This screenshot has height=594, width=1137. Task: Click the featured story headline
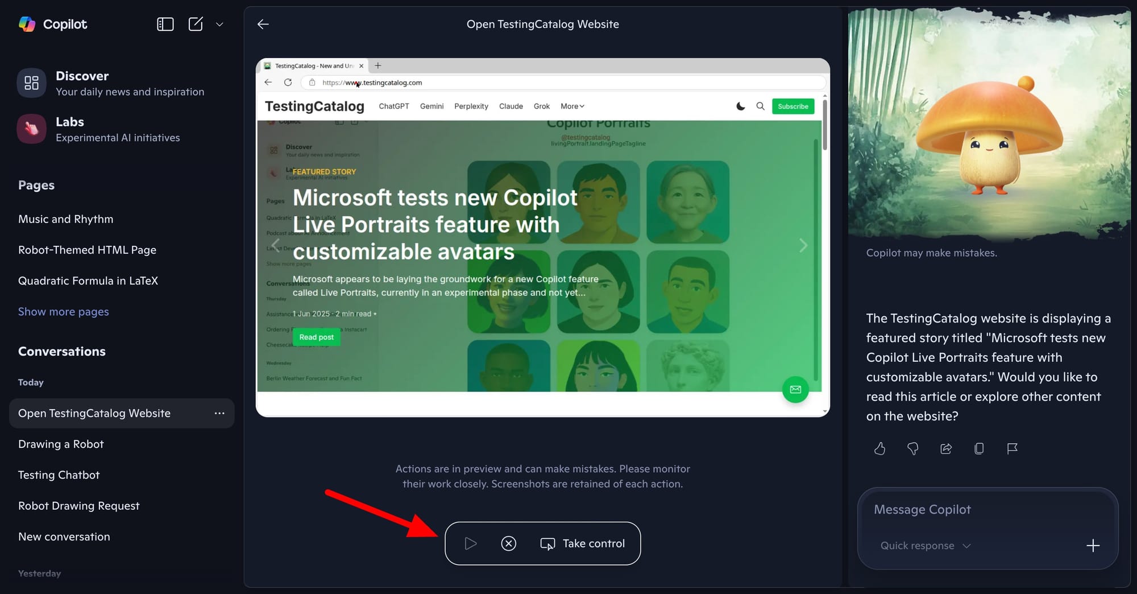point(435,225)
